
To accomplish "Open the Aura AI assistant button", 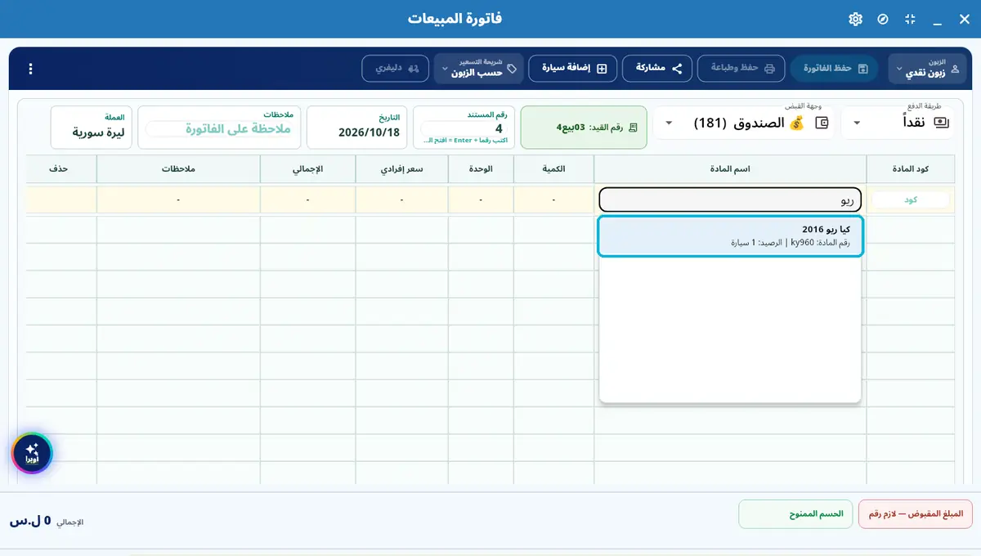I will click(x=32, y=452).
